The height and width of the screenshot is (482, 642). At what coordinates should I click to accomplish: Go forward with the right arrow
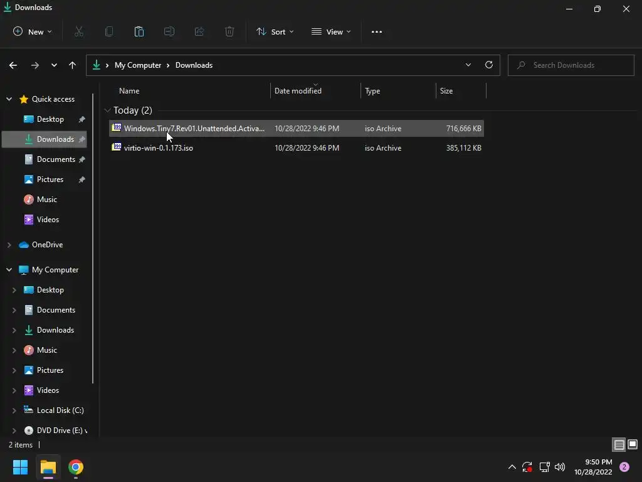(35, 65)
